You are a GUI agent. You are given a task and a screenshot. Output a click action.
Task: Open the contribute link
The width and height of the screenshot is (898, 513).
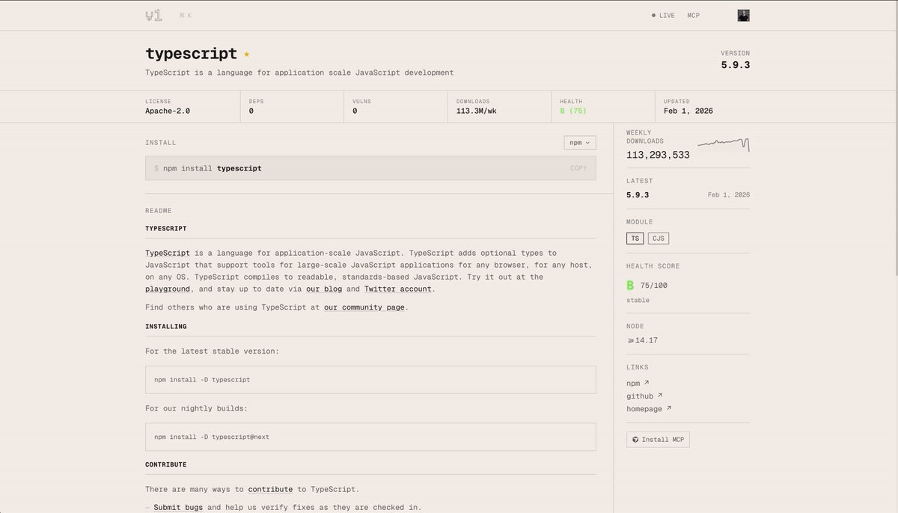[270, 489]
